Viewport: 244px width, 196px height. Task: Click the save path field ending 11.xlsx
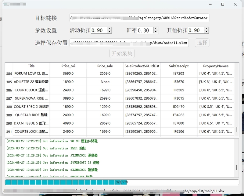(129, 43)
